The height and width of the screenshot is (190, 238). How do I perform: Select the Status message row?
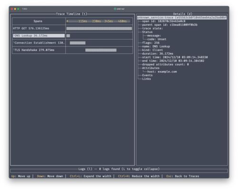(154, 36)
